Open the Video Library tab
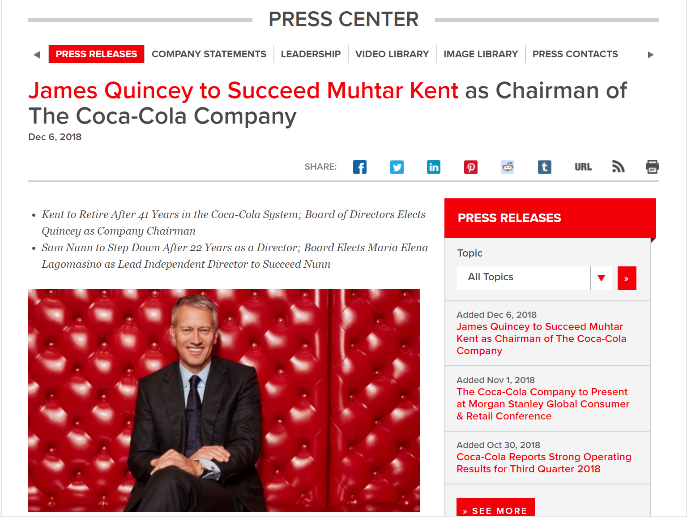Screen dimensions: 687x518 point(392,54)
